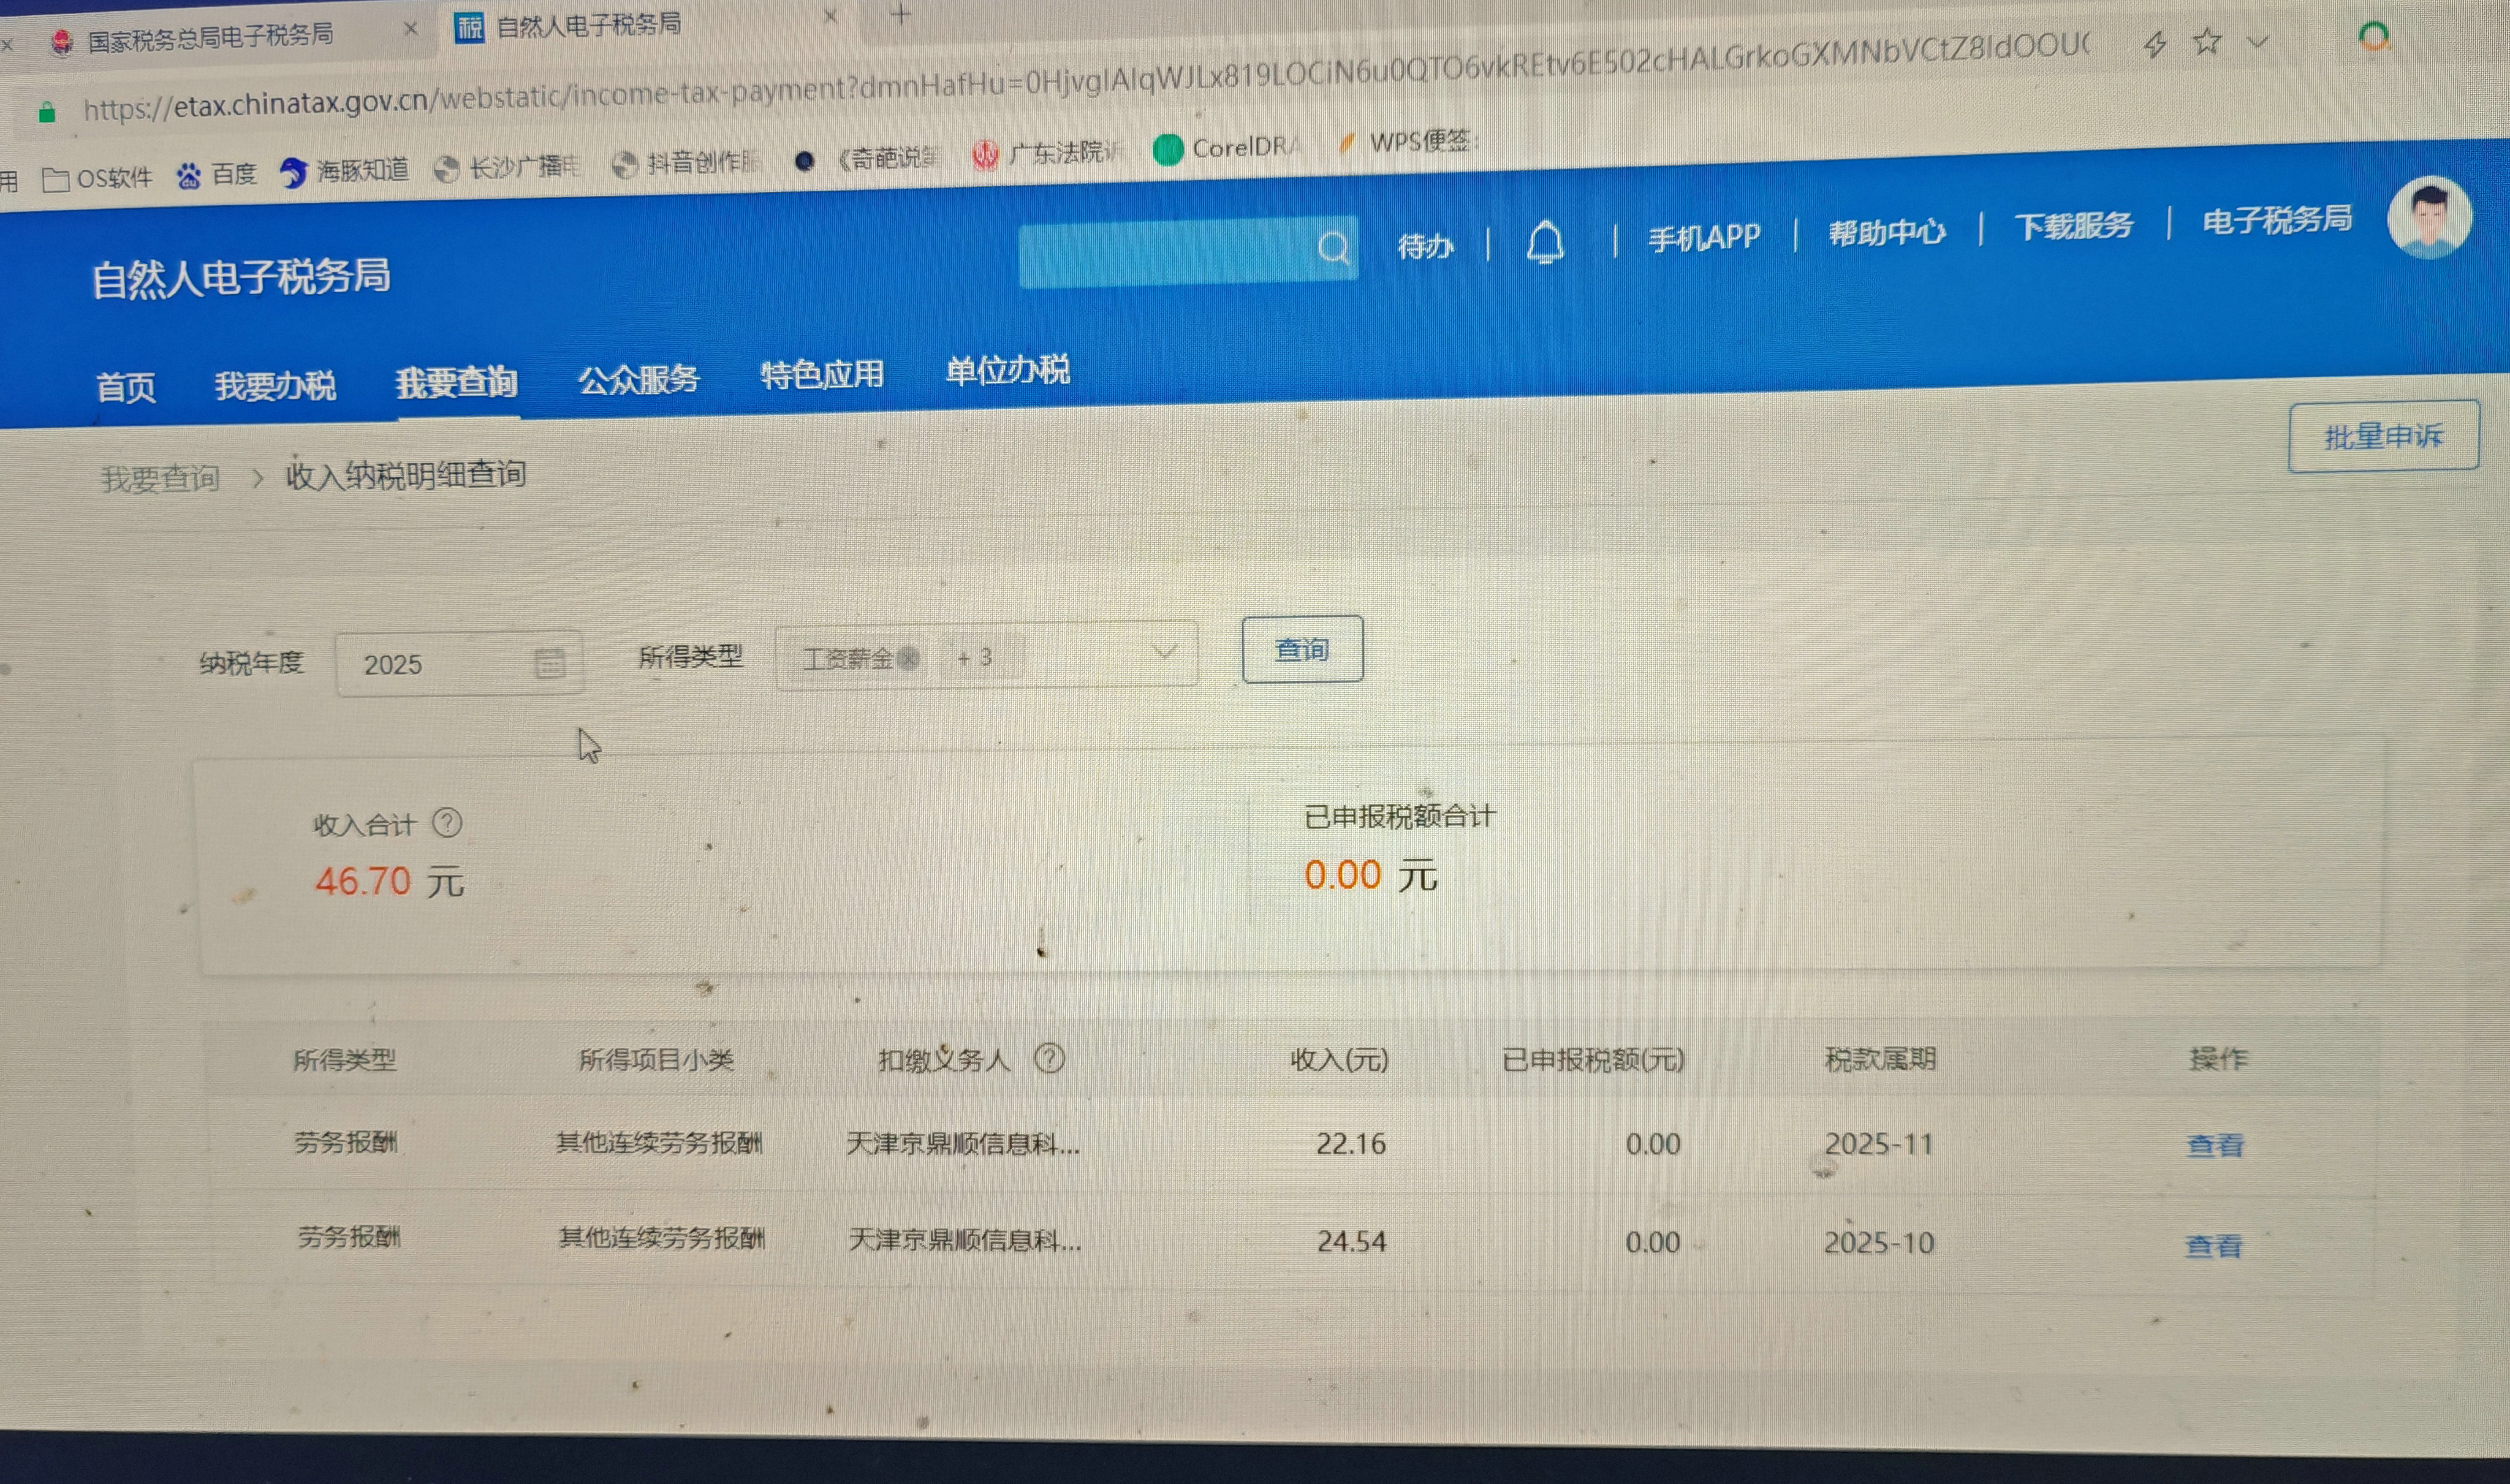This screenshot has width=2510, height=1484.
Task: Open the 我要查询 navigation menu
Action: pos(456,382)
